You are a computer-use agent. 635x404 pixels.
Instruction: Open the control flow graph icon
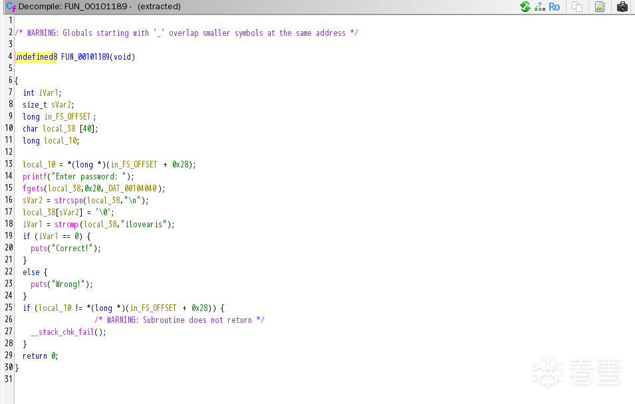pyautogui.click(x=539, y=7)
